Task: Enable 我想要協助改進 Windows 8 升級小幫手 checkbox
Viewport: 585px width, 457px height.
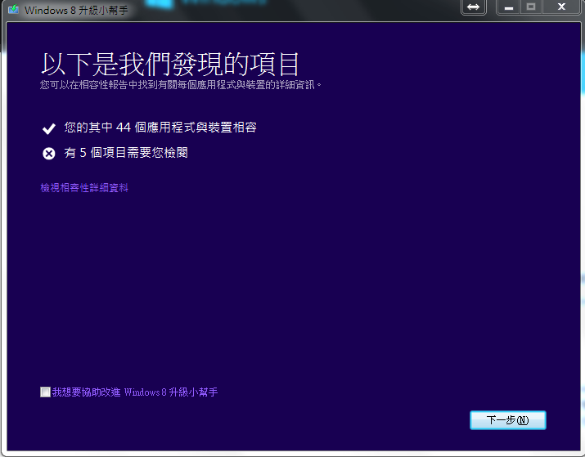Action: coord(45,392)
